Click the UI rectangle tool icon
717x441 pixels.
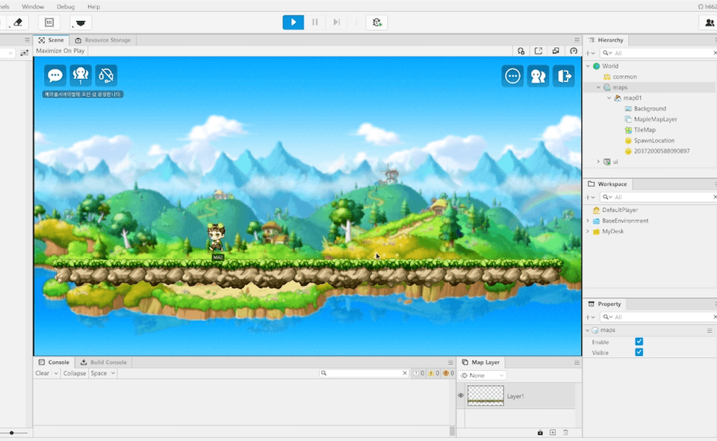(49, 22)
